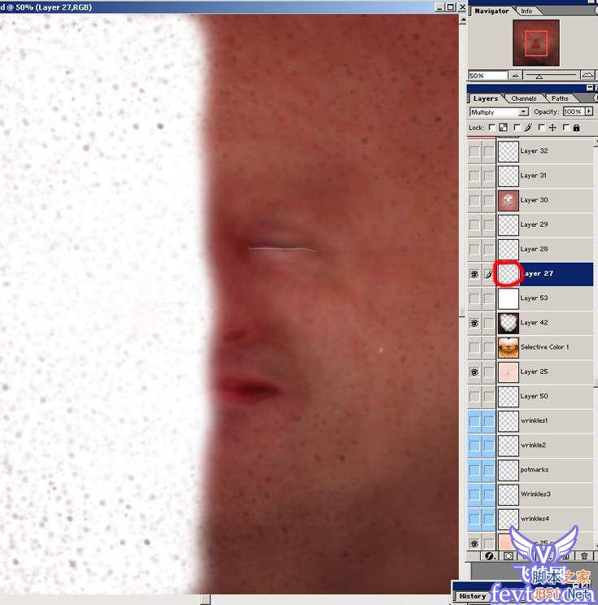Click the lock all padlock icon
The height and width of the screenshot is (605, 598).
click(x=576, y=128)
